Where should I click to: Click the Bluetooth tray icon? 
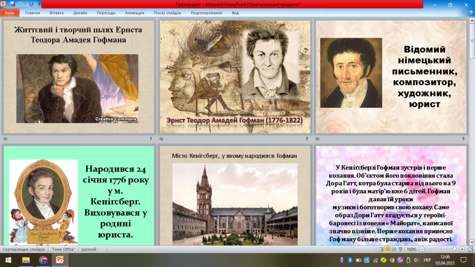click(x=350, y=260)
